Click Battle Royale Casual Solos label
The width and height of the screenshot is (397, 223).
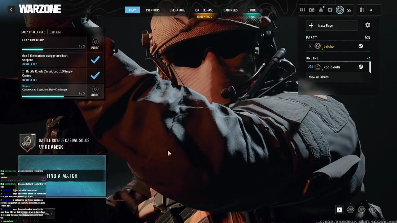pyautogui.click(x=64, y=140)
